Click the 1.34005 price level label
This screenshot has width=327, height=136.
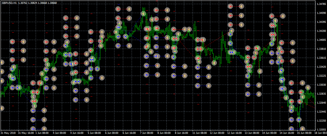[x=321, y=40]
